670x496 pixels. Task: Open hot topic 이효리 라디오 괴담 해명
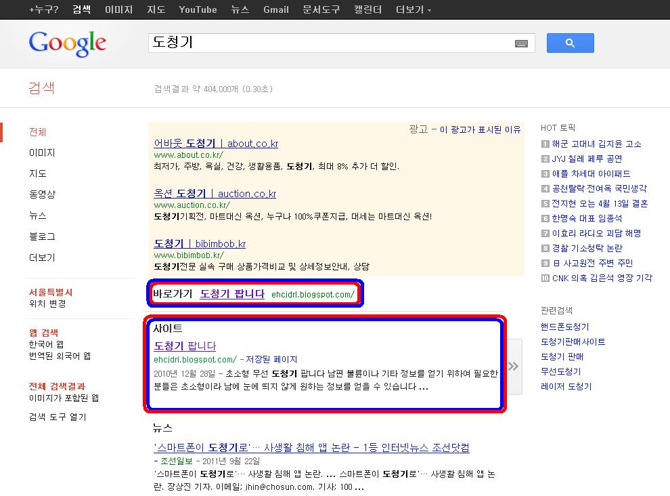point(596,233)
